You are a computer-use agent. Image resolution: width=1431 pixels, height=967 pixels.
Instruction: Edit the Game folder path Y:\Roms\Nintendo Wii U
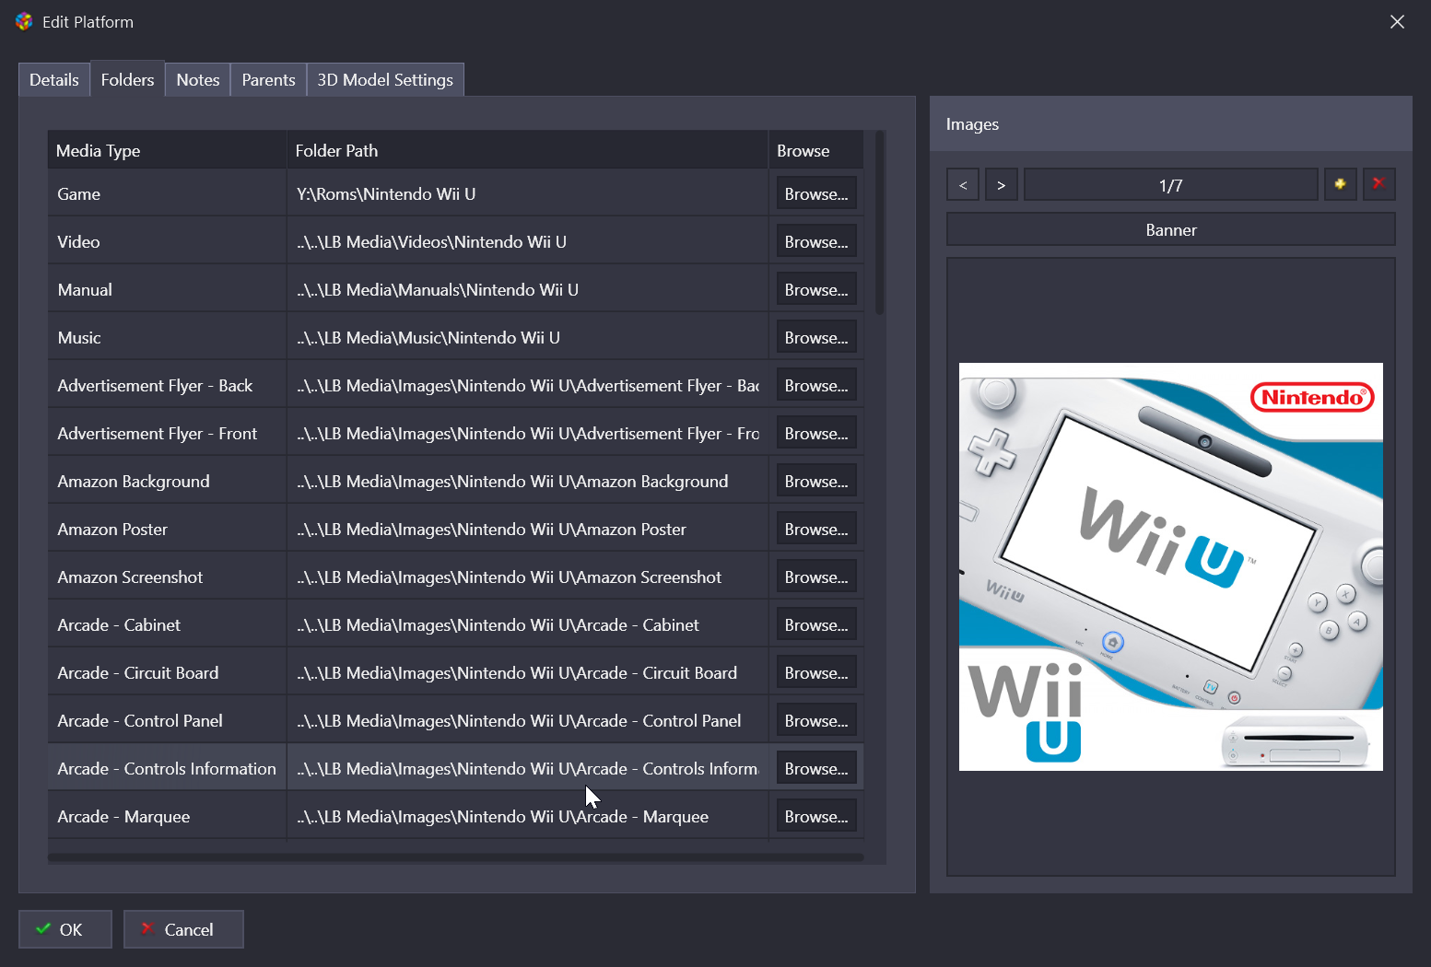coord(527,193)
